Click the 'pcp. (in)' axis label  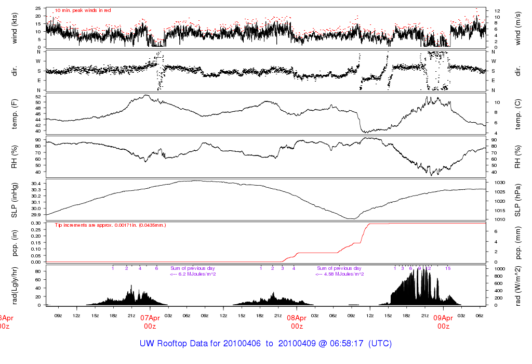[14, 243]
